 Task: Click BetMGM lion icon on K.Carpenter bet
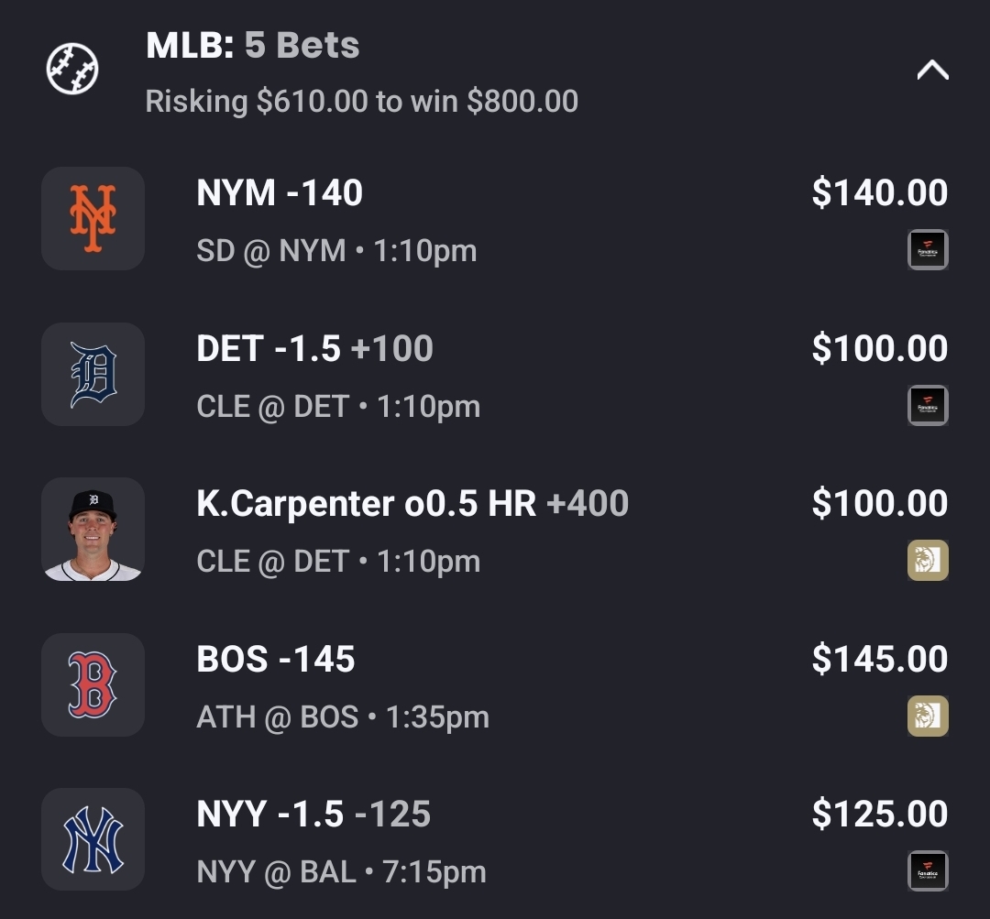coord(927,560)
